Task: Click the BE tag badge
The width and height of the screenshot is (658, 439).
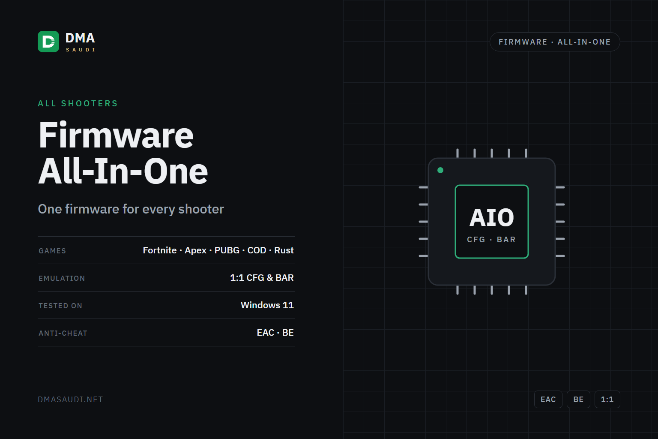Action: 578,400
